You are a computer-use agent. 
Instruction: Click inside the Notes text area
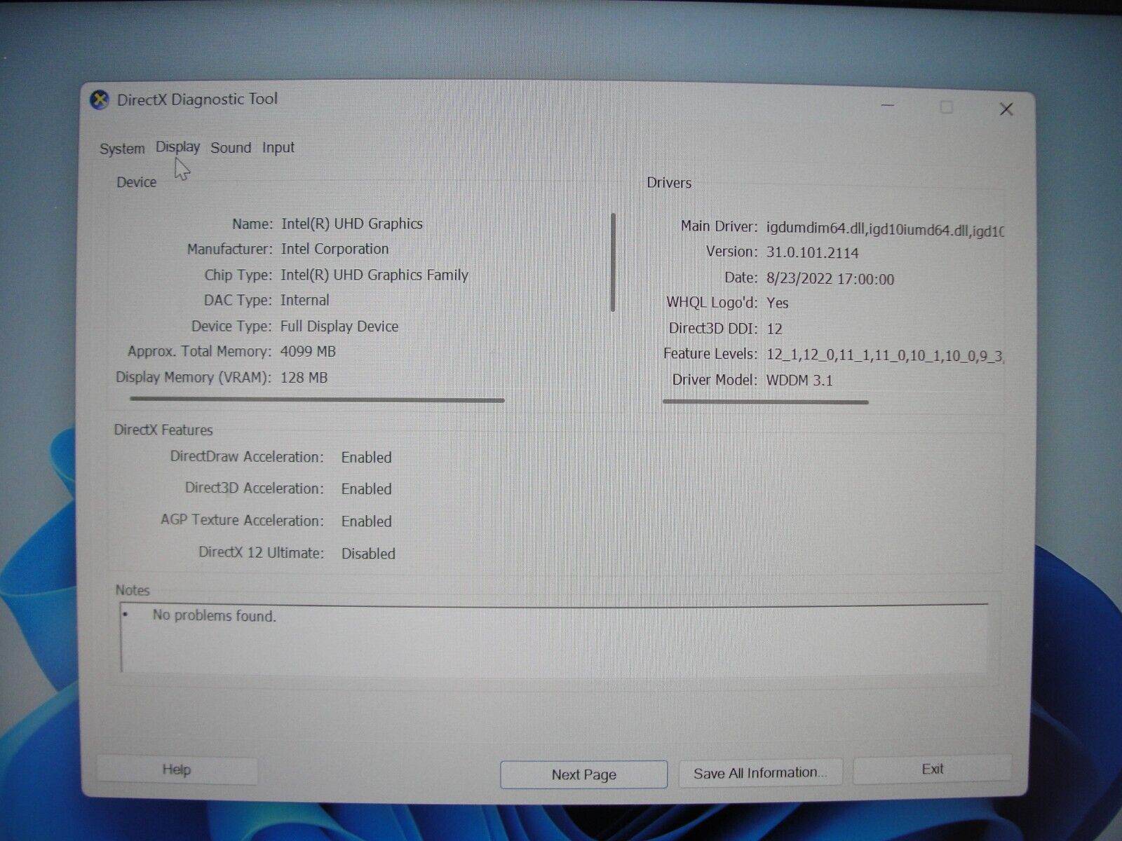click(554, 641)
